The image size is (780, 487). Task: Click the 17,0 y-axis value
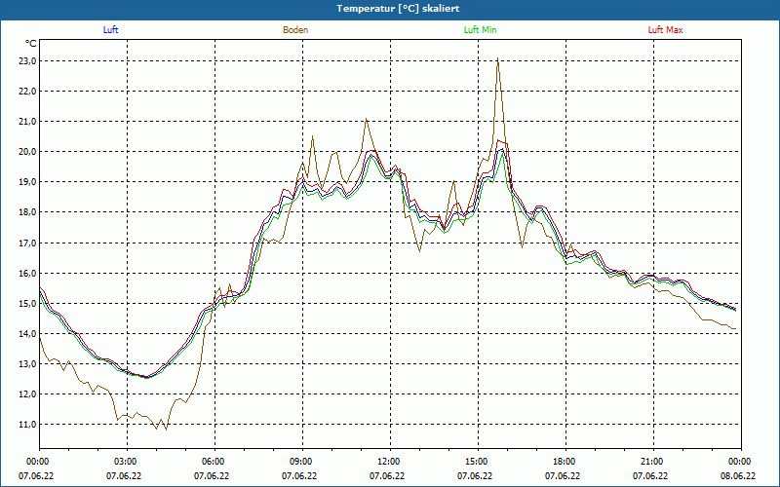[28, 243]
